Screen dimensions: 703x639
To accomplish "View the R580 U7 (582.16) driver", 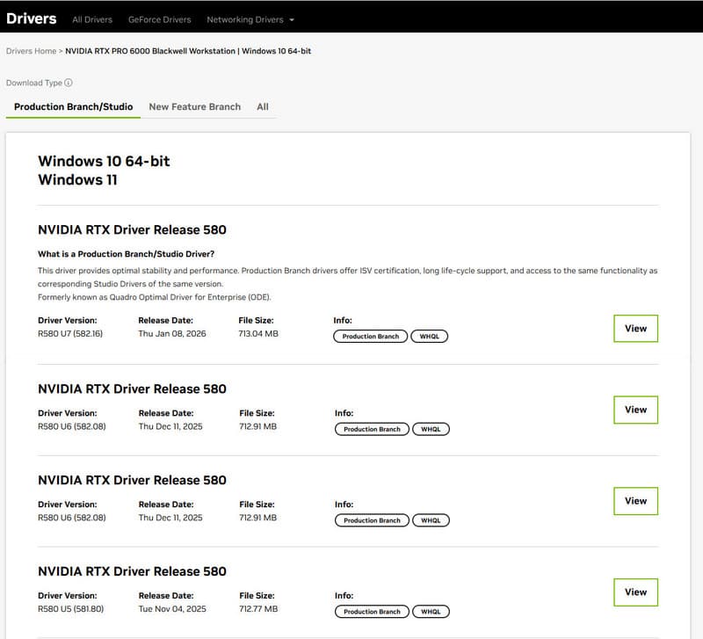I will (x=635, y=329).
